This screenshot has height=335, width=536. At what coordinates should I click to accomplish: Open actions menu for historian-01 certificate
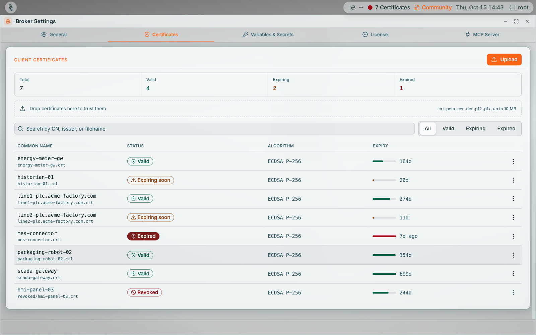[513, 180]
